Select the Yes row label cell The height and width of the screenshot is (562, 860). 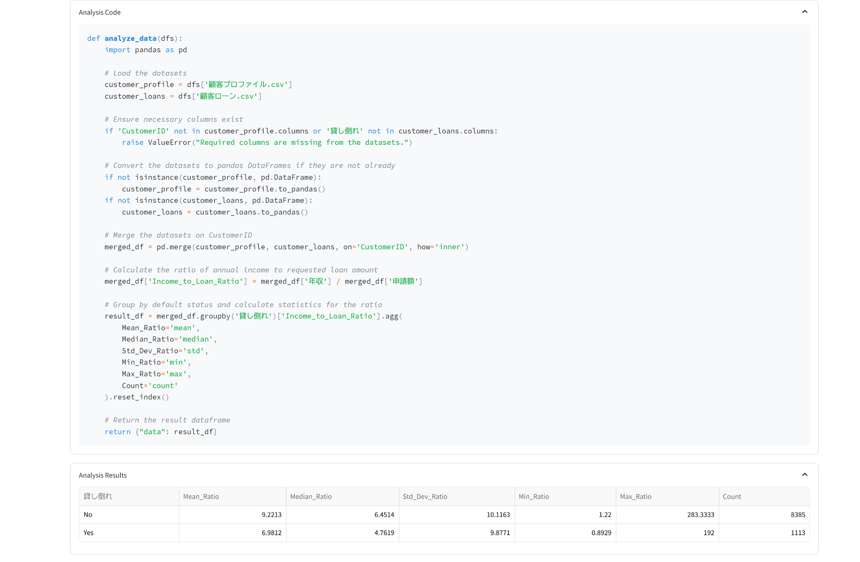tap(89, 532)
